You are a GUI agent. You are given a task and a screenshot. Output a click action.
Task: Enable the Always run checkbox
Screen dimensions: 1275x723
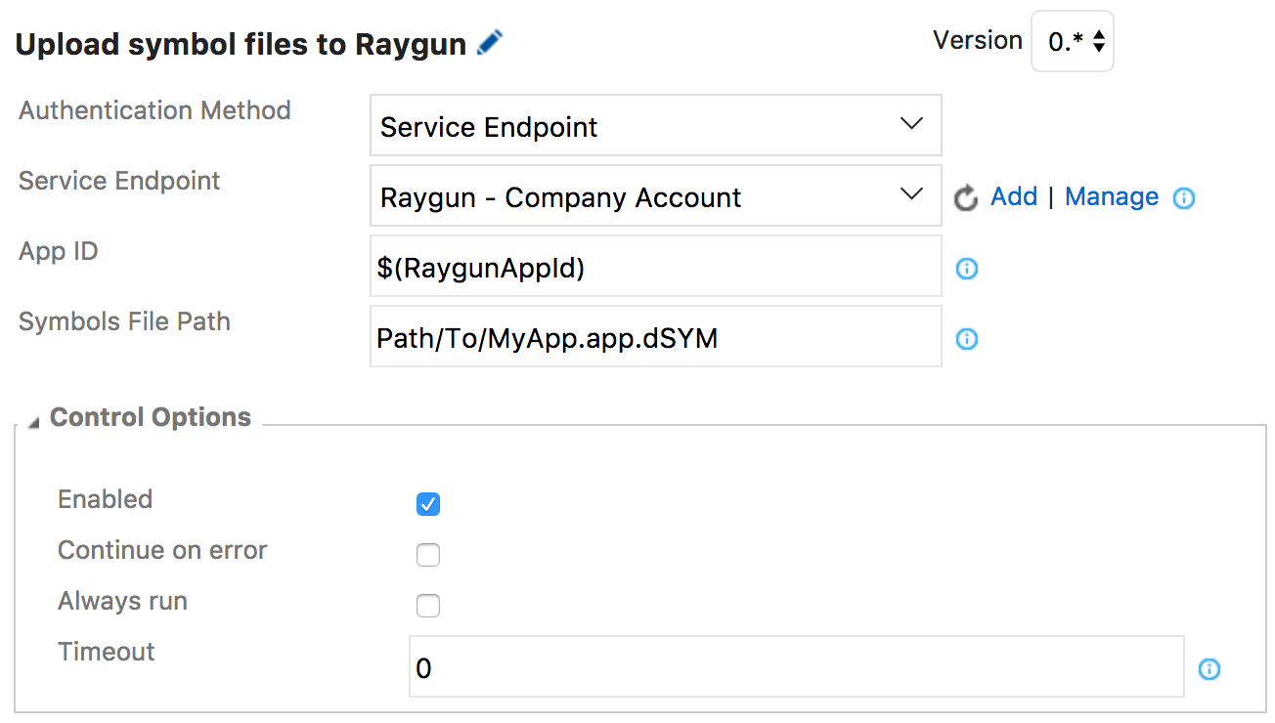[428, 606]
